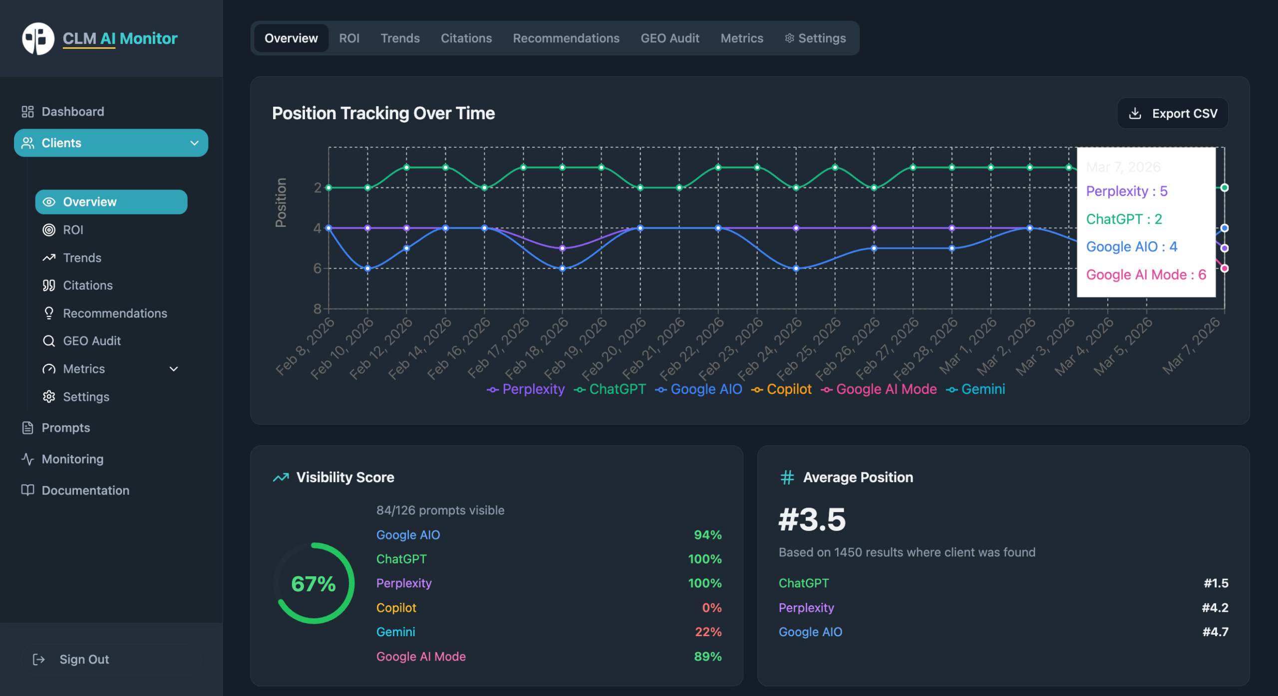Image resolution: width=1278 pixels, height=696 pixels.
Task: Open the Monitoring pulse icon
Action: click(x=27, y=459)
